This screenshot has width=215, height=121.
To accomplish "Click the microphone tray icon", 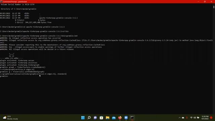I will click(x=187, y=118).
